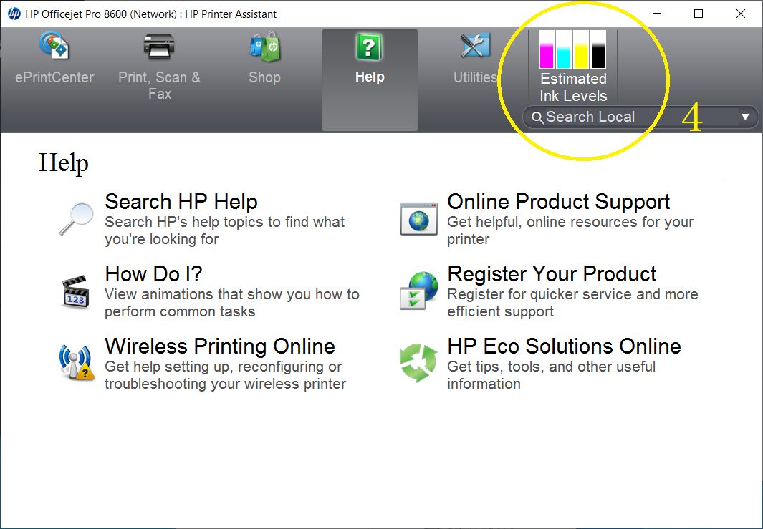Viewport: 763px width, 529px height.
Task: Switch to the Utilities tab label
Action: point(475,77)
